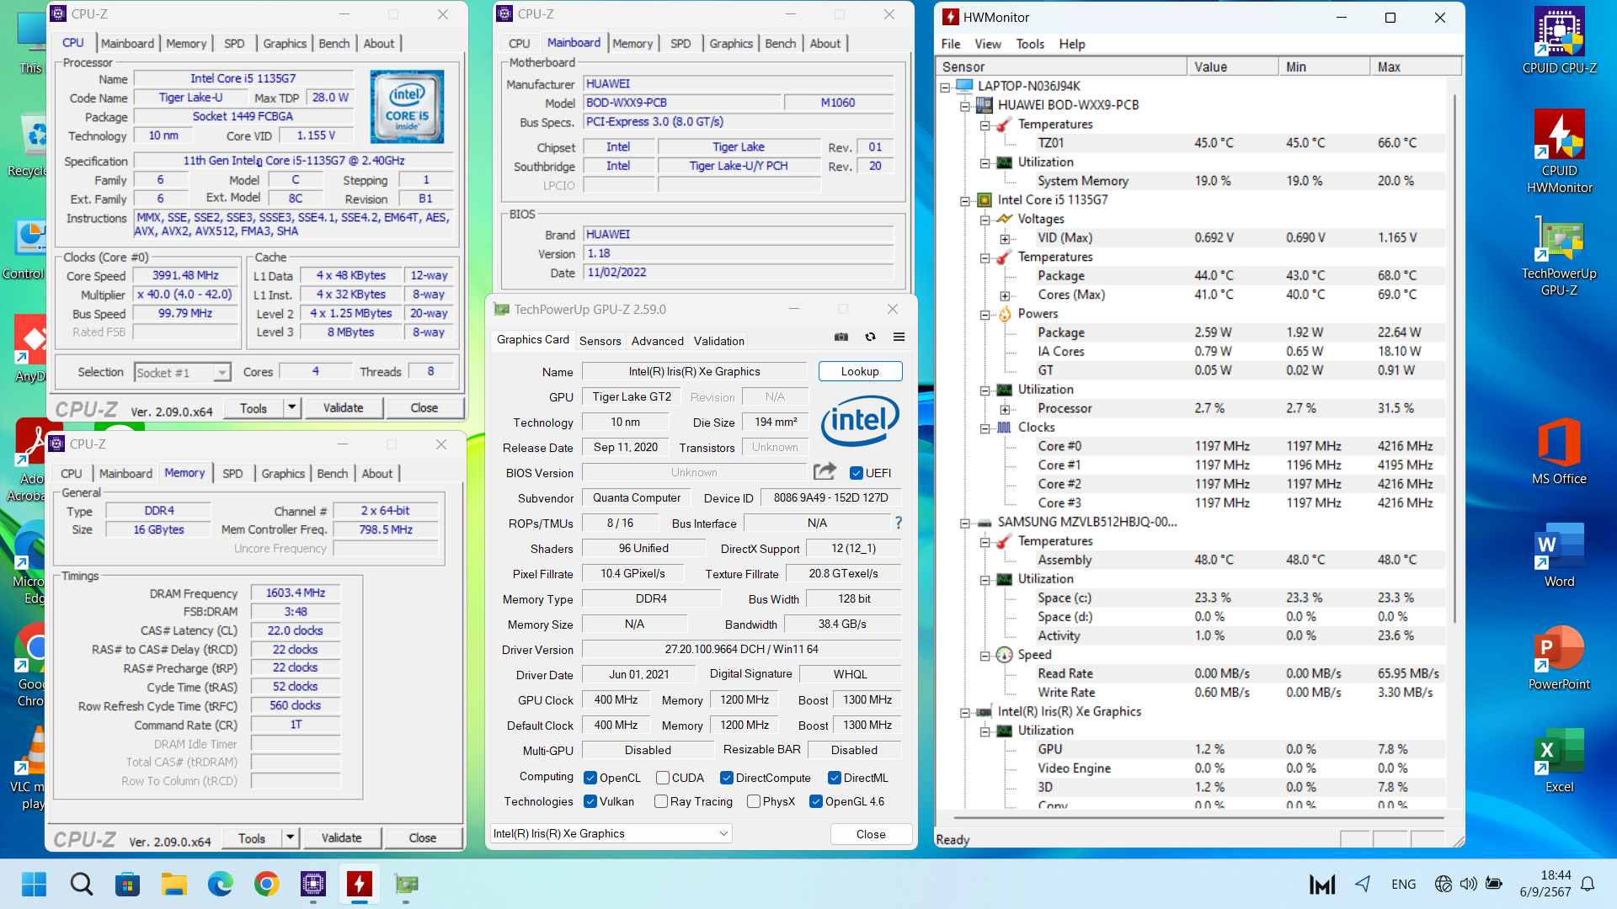Click the Tools button in CPU-Z Memory window
The width and height of the screenshot is (1617, 909).
tap(251, 837)
